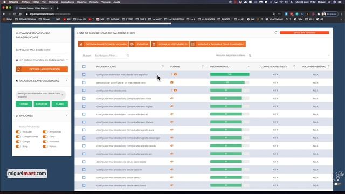This screenshot has width=345, height=194.
Task: Click source icon for 'desde cero punto' row
Action: 172,185
